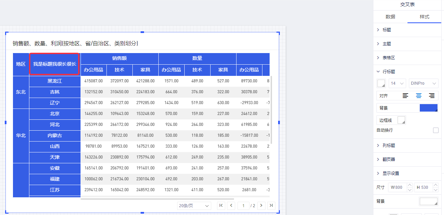
Task: Open the font size 14 dropdown
Action: pos(398,83)
